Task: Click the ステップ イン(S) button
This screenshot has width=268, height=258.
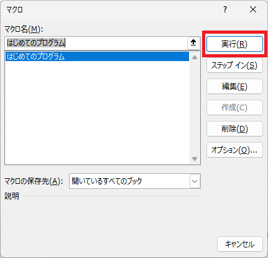Action: click(x=234, y=65)
